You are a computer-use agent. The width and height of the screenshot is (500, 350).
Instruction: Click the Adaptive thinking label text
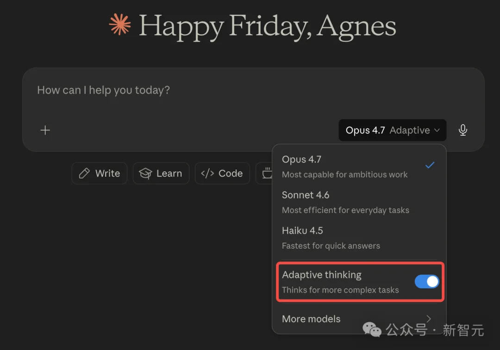pyautogui.click(x=322, y=275)
